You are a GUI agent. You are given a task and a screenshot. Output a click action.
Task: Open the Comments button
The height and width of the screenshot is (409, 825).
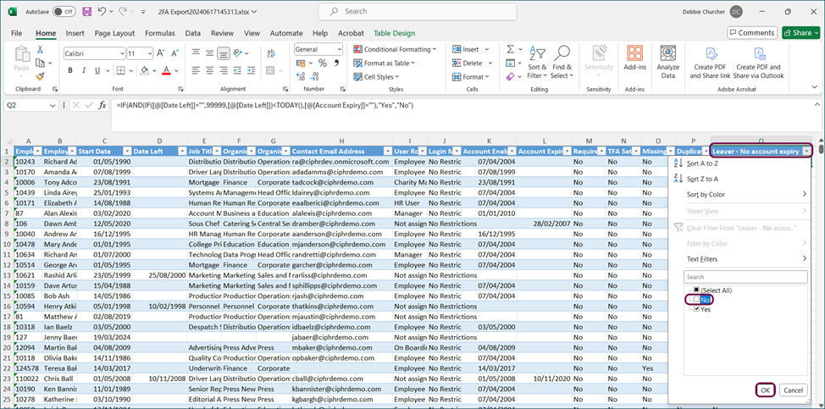click(752, 32)
